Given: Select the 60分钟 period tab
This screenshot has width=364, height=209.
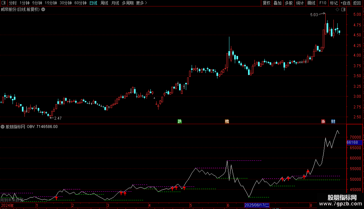Looking at the screenshot, I should click(x=81, y=3).
